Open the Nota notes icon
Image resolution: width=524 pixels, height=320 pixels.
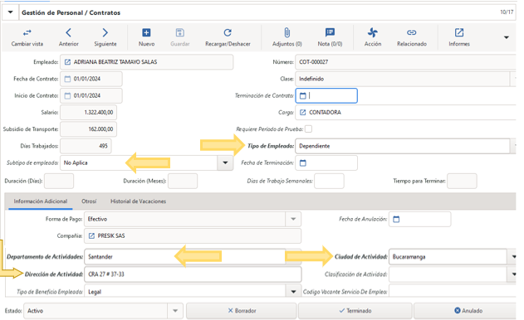tap(330, 32)
